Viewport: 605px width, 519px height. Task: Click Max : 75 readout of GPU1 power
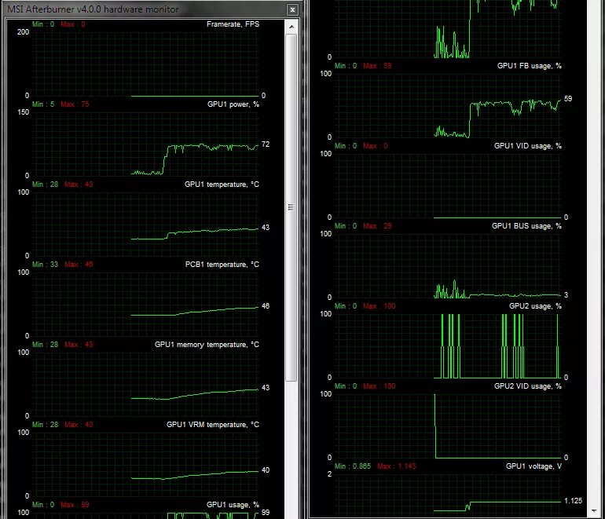click(75, 104)
